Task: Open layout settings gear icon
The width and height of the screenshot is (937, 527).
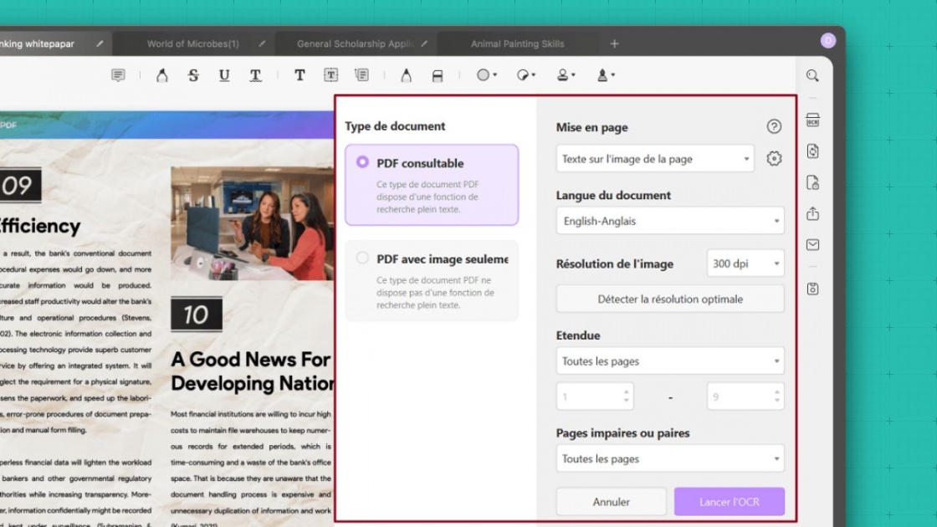Action: point(774,159)
